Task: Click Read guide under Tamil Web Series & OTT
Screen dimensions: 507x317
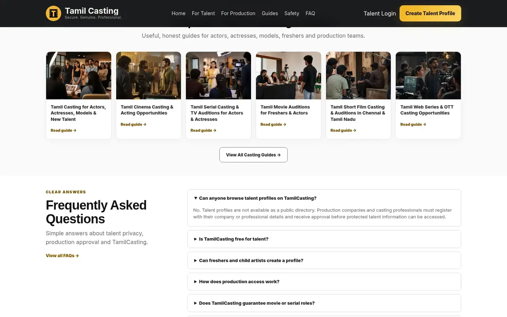Action: 413,124
